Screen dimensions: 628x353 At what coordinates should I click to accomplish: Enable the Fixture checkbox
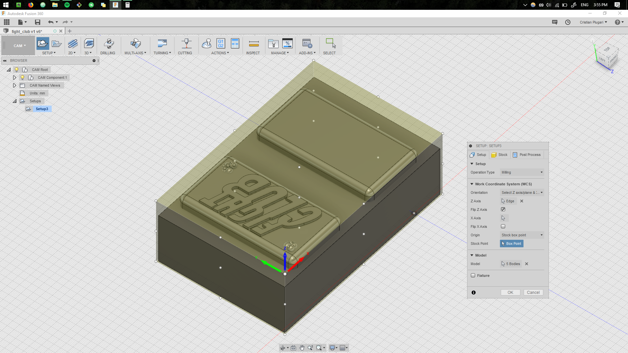pos(473,275)
